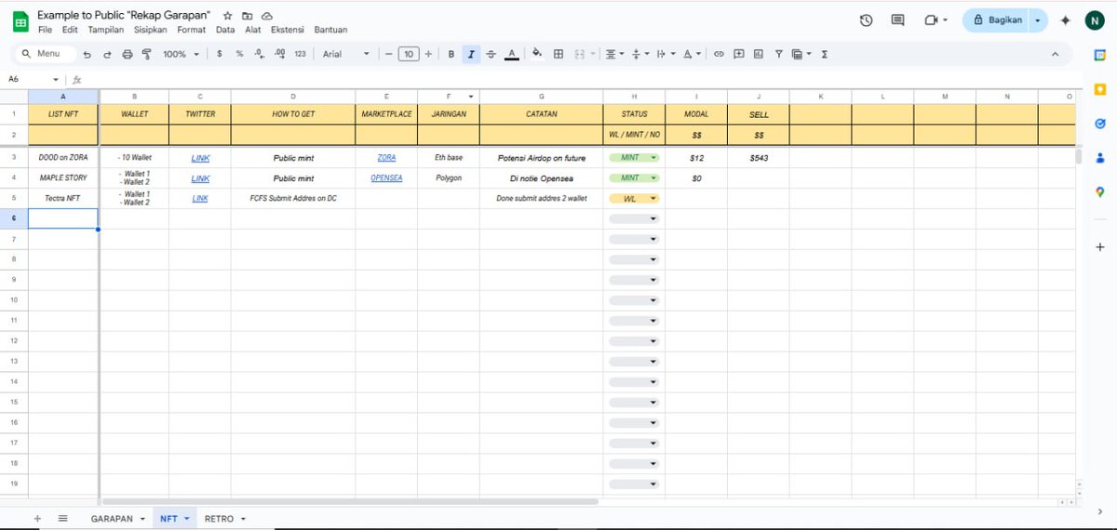
Task: Open version history clock icon
Action: (x=866, y=20)
